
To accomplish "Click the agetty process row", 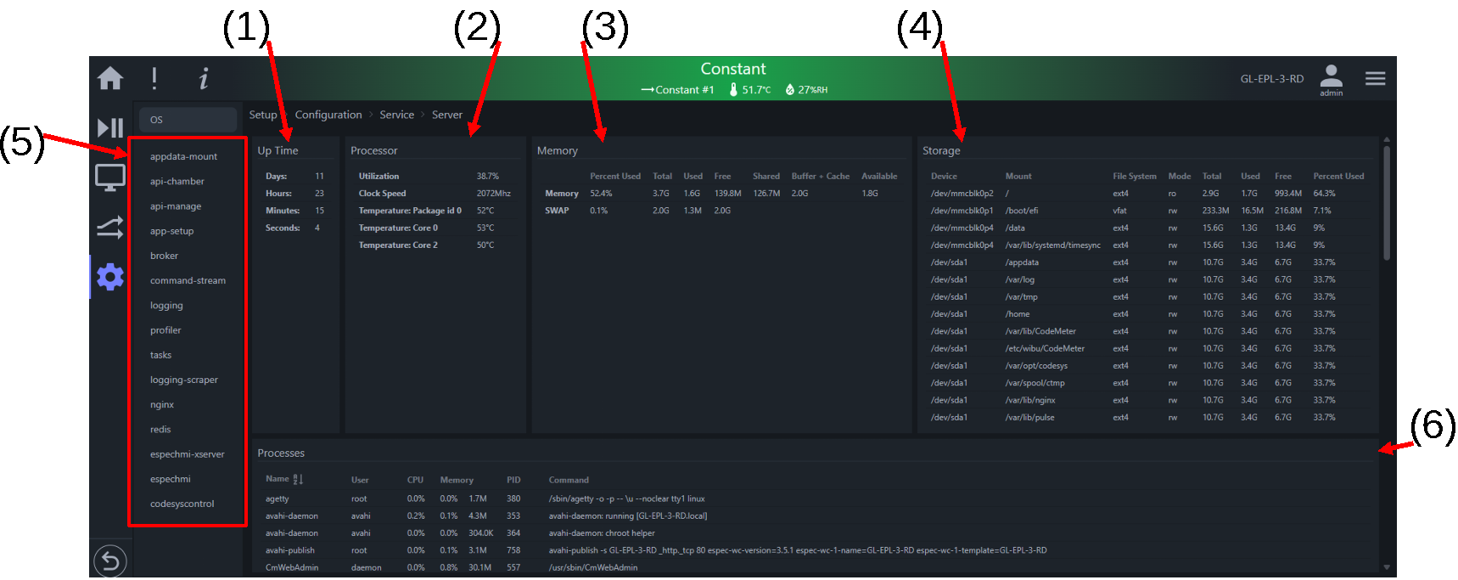I will (x=815, y=498).
